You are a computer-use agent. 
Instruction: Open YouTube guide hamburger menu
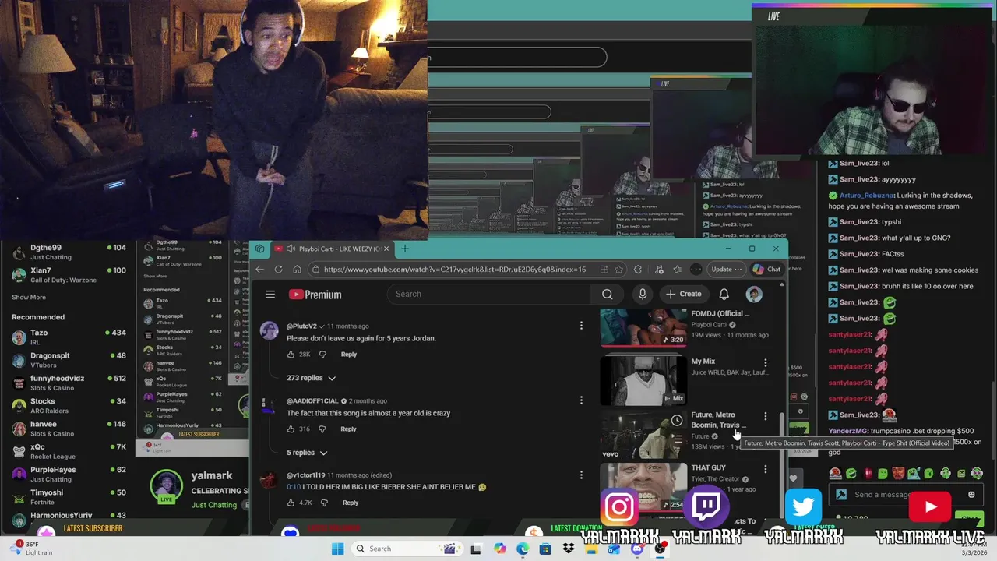(x=270, y=295)
